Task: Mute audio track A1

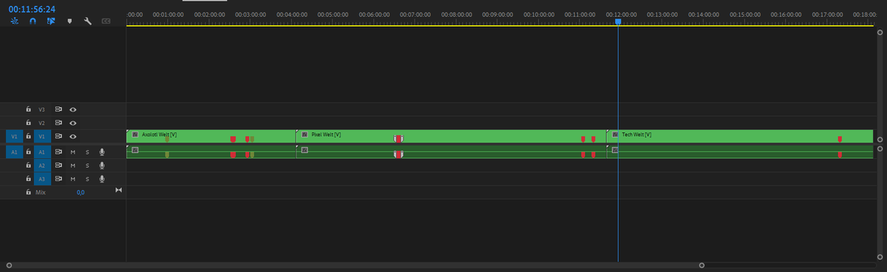Action: 72,152
